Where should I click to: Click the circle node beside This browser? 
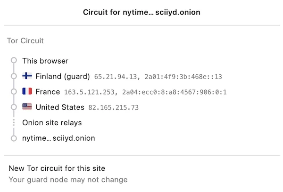14,60
